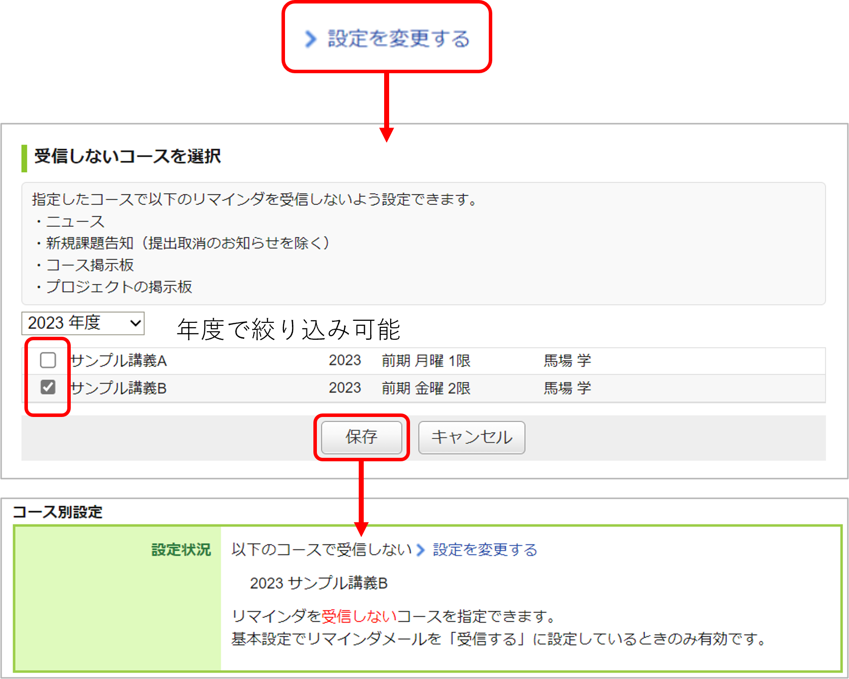Viewport: 849px width, 679px height.
Task: Select the サンプル講義A course name
Action: [118, 360]
